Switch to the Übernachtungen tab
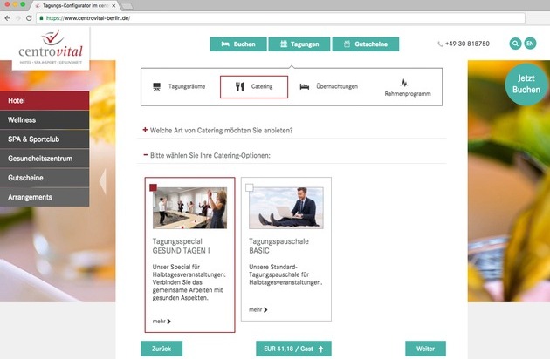 point(328,86)
